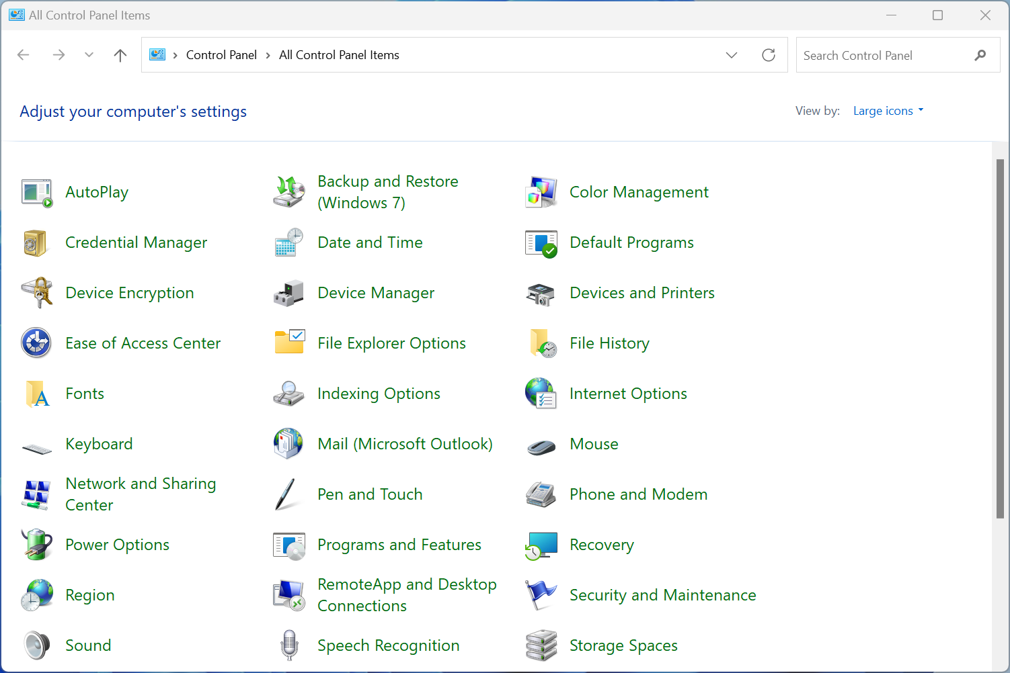Open the Recovery link
The height and width of the screenshot is (673, 1010).
tap(602, 545)
